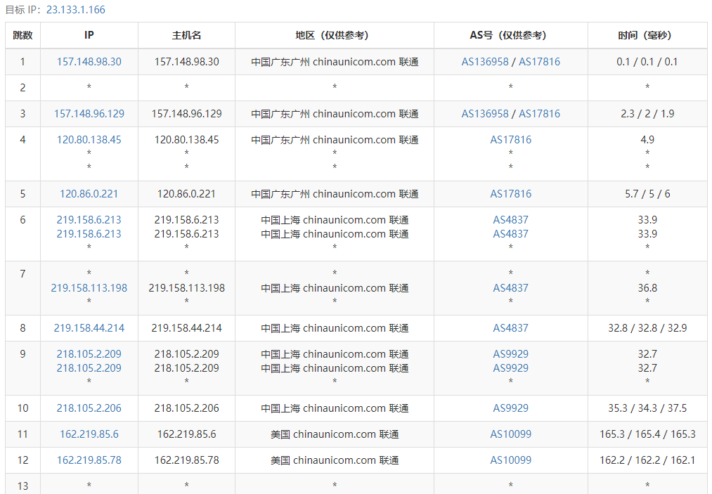The height and width of the screenshot is (494, 712).
Task: Click the IP column header
Action: (x=89, y=35)
